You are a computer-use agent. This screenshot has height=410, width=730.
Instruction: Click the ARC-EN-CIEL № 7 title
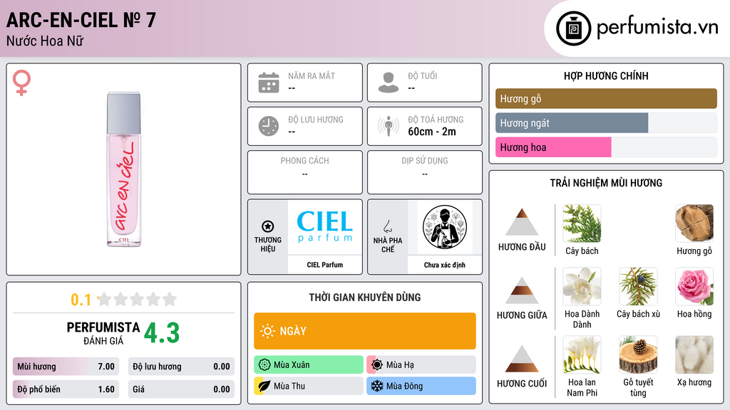click(81, 20)
